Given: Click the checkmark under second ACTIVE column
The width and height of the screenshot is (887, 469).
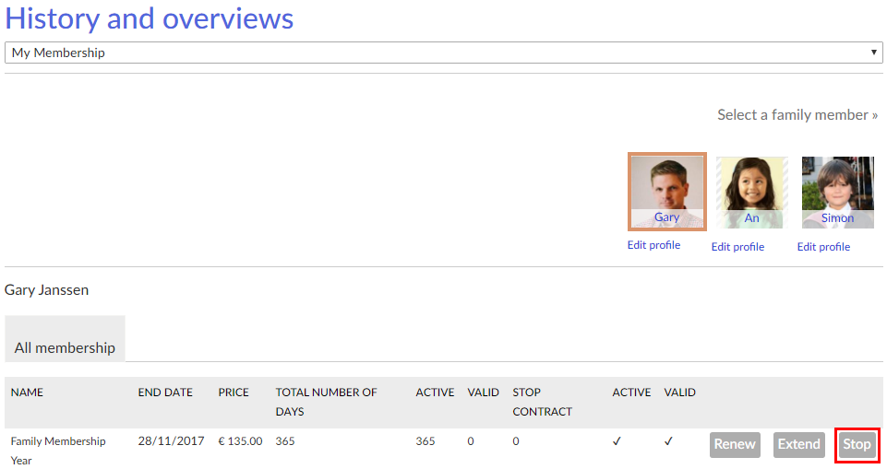Looking at the screenshot, I should pos(617,441).
